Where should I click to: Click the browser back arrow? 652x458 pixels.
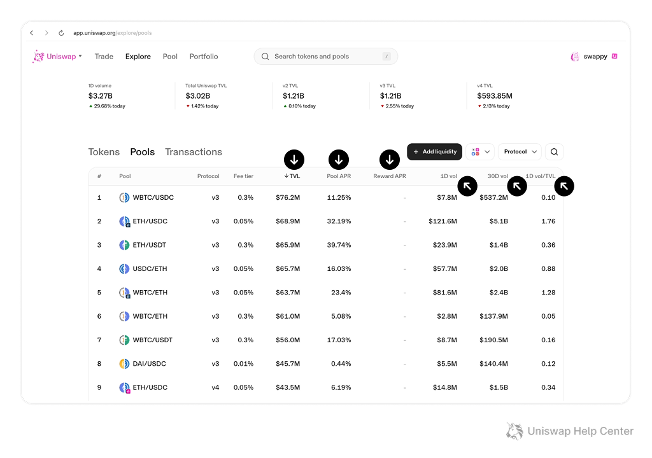coord(32,33)
